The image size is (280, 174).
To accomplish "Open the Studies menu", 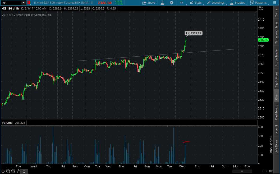I will click(x=237, y=3).
